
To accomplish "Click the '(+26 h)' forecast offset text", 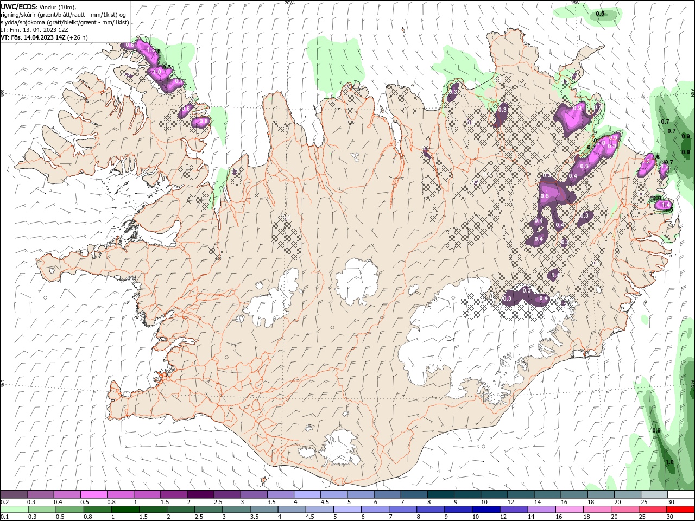I will 78,37.
